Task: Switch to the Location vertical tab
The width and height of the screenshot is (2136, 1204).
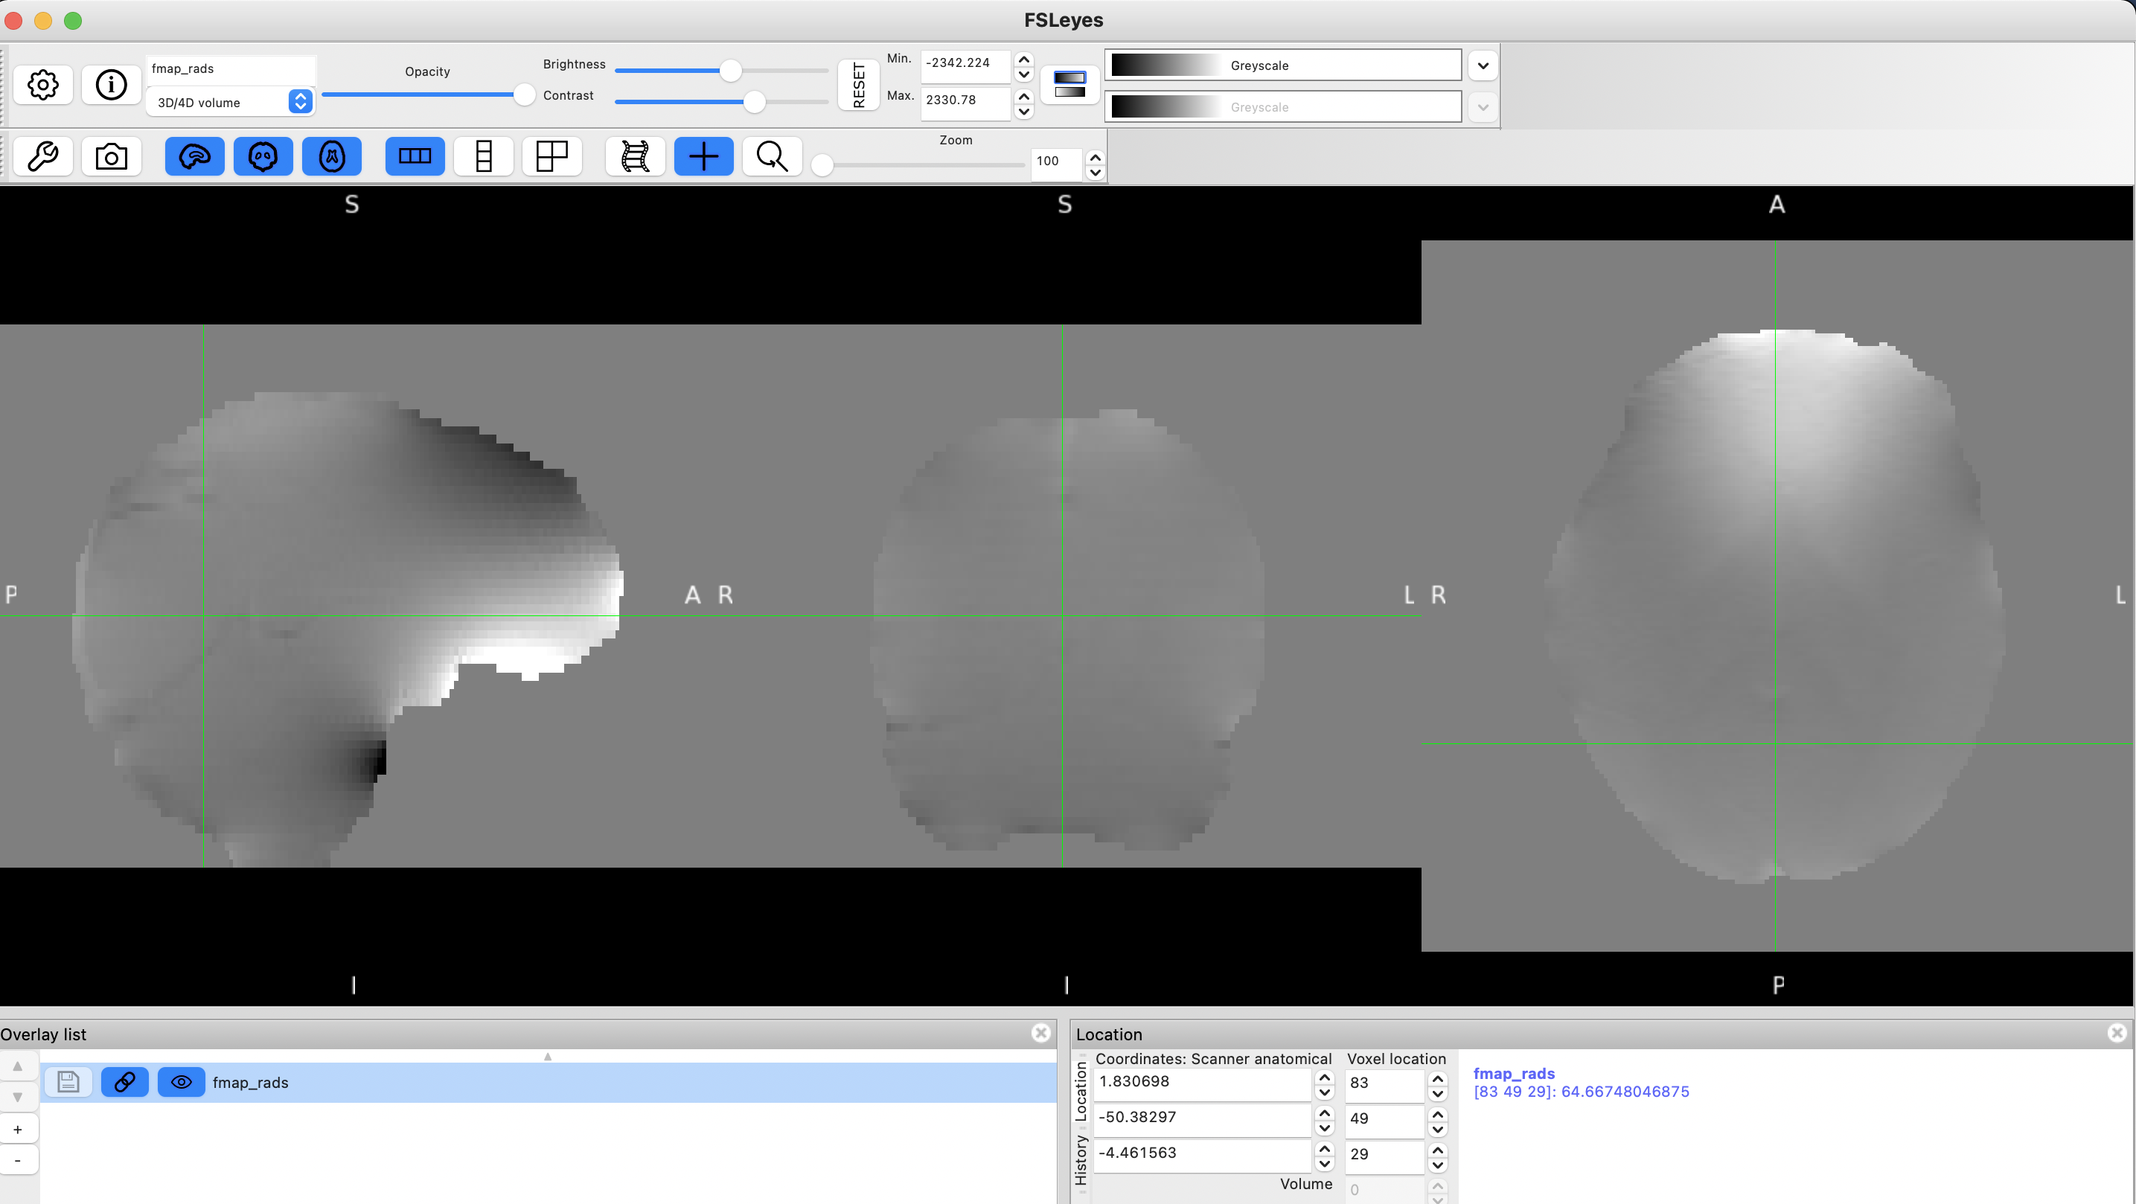Action: coord(1081,1091)
